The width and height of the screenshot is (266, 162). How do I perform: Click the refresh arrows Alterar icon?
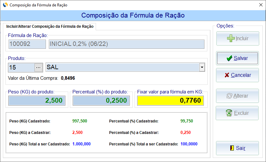(229, 96)
